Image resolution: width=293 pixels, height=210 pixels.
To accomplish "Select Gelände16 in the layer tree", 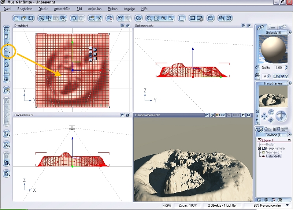I will [273, 156].
